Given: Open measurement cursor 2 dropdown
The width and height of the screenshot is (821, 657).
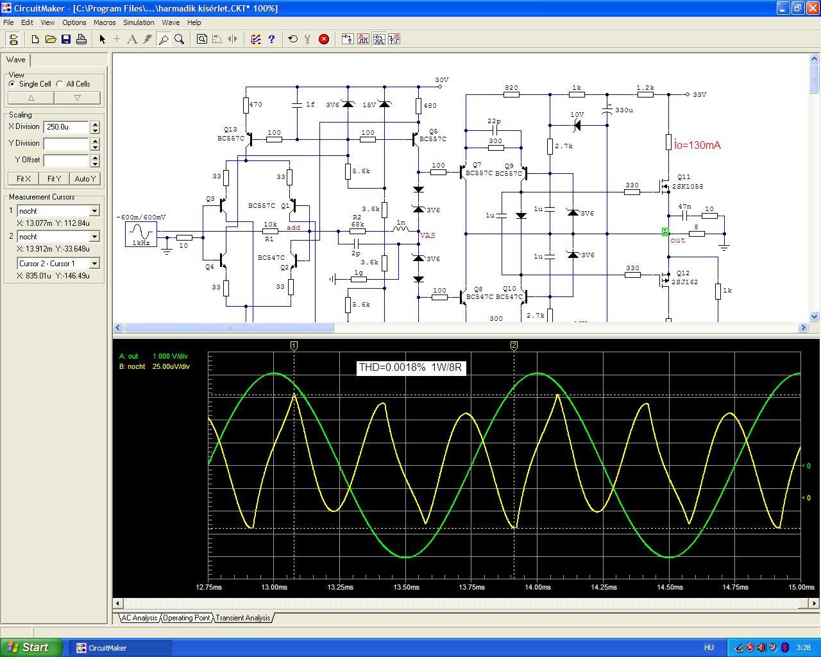Looking at the screenshot, I should point(94,237).
